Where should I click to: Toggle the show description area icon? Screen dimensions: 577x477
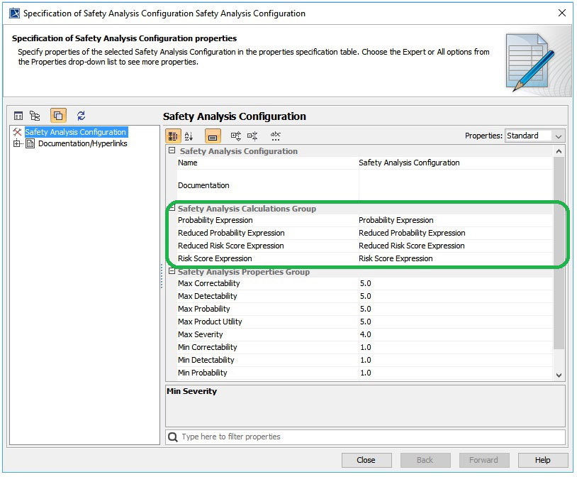pyautogui.click(x=213, y=136)
